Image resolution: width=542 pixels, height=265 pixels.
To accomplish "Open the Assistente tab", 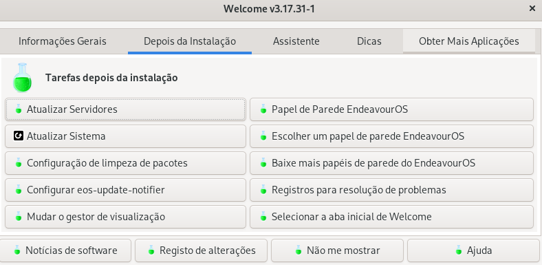I will [x=296, y=41].
